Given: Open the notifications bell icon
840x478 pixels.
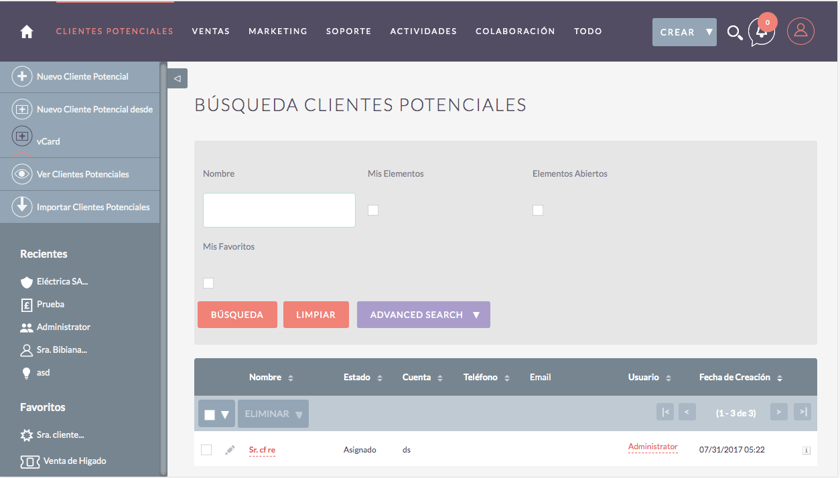Looking at the screenshot, I should [762, 31].
